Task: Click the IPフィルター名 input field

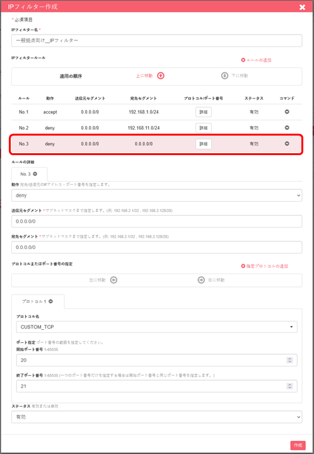Action: [x=157, y=40]
